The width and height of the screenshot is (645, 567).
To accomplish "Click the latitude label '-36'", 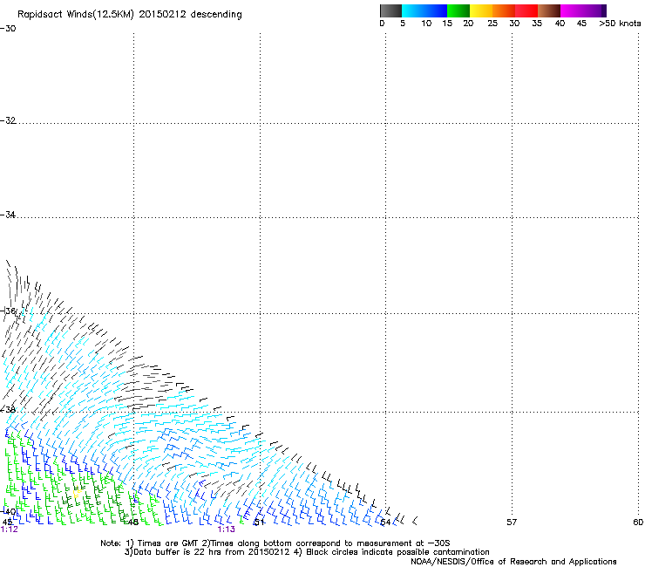I will pos(8,311).
